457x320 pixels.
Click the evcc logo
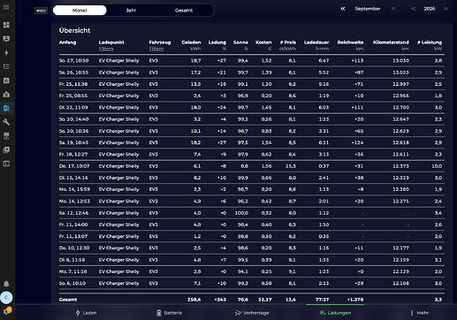(x=41, y=11)
